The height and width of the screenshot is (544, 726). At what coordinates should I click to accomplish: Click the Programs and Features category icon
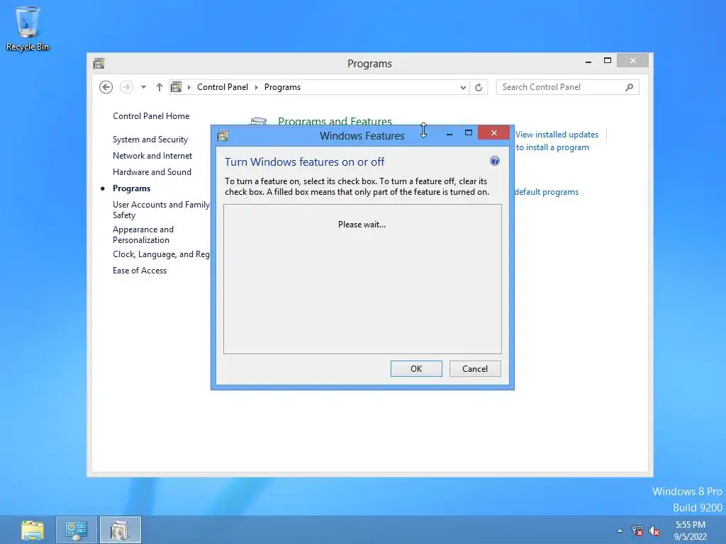(x=258, y=120)
